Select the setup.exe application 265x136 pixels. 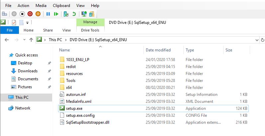(153, 108)
